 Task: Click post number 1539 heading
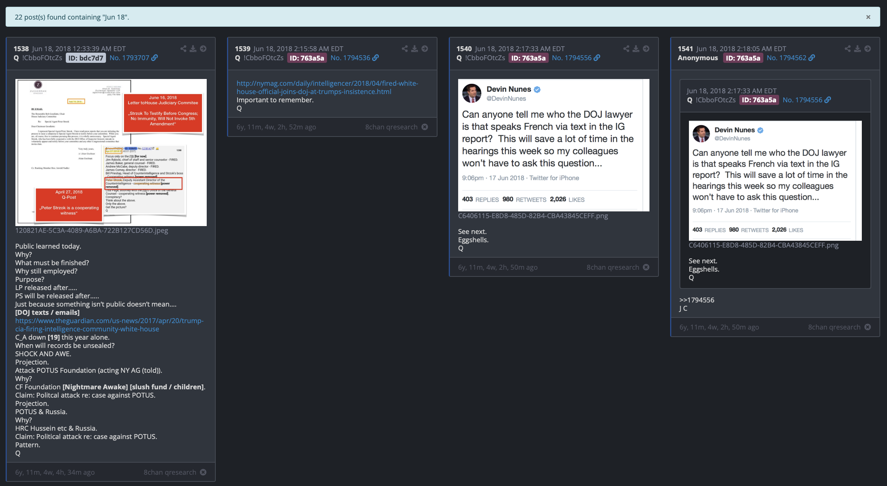click(242, 49)
